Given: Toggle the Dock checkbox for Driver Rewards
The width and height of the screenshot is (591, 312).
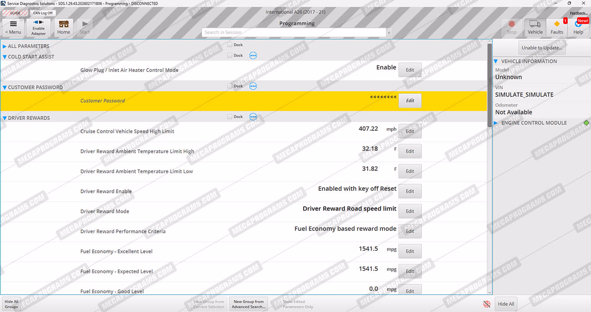Looking at the screenshot, I should coord(230,117).
